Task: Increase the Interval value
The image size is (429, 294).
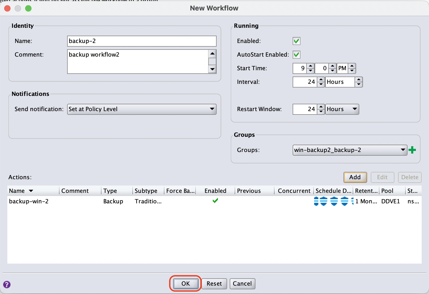Action: pyautogui.click(x=321, y=79)
